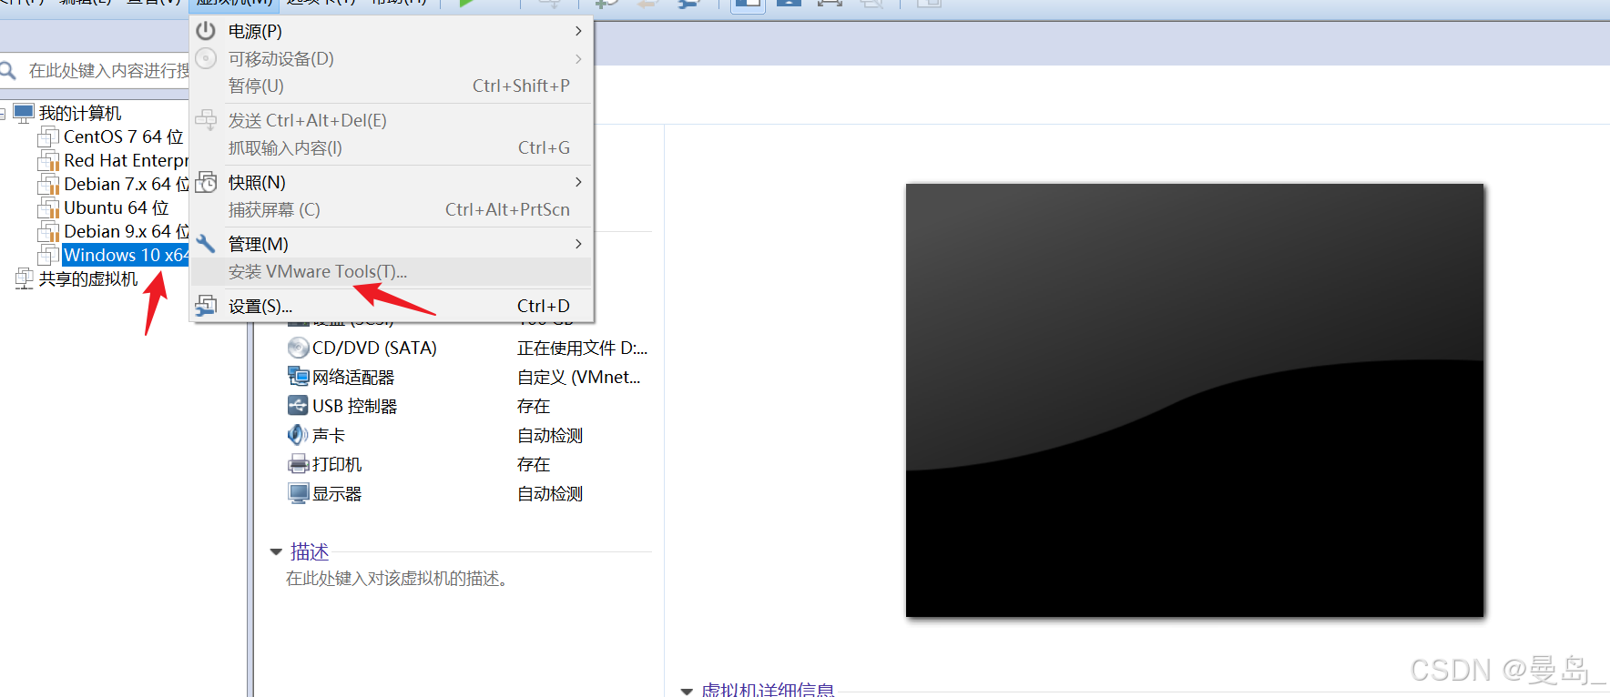The image size is (1610, 697).
Task: Choose 可移动设备(D) menu entry
Action: click(x=392, y=58)
